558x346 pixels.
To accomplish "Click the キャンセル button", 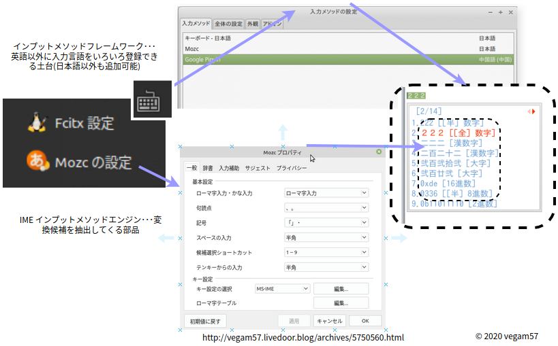I will [x=330, y=321].
